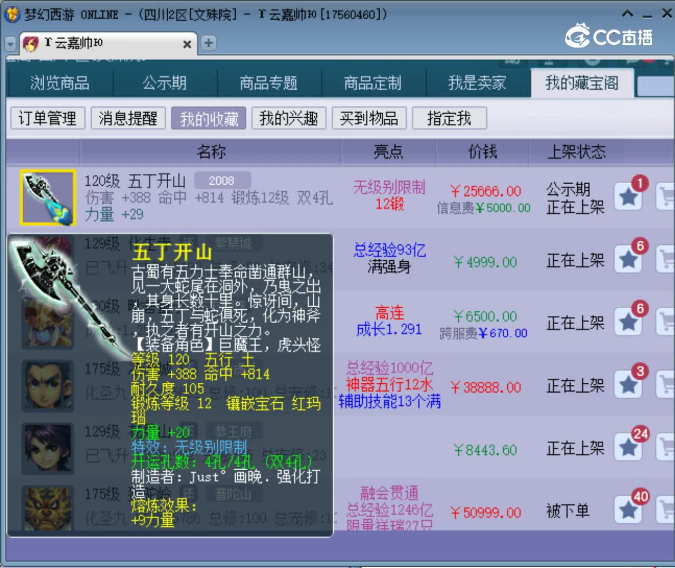Screen dimensions: 675x568
Task: Open the 五丁开山 axe item thumbnail
Action: coord(47,197)
